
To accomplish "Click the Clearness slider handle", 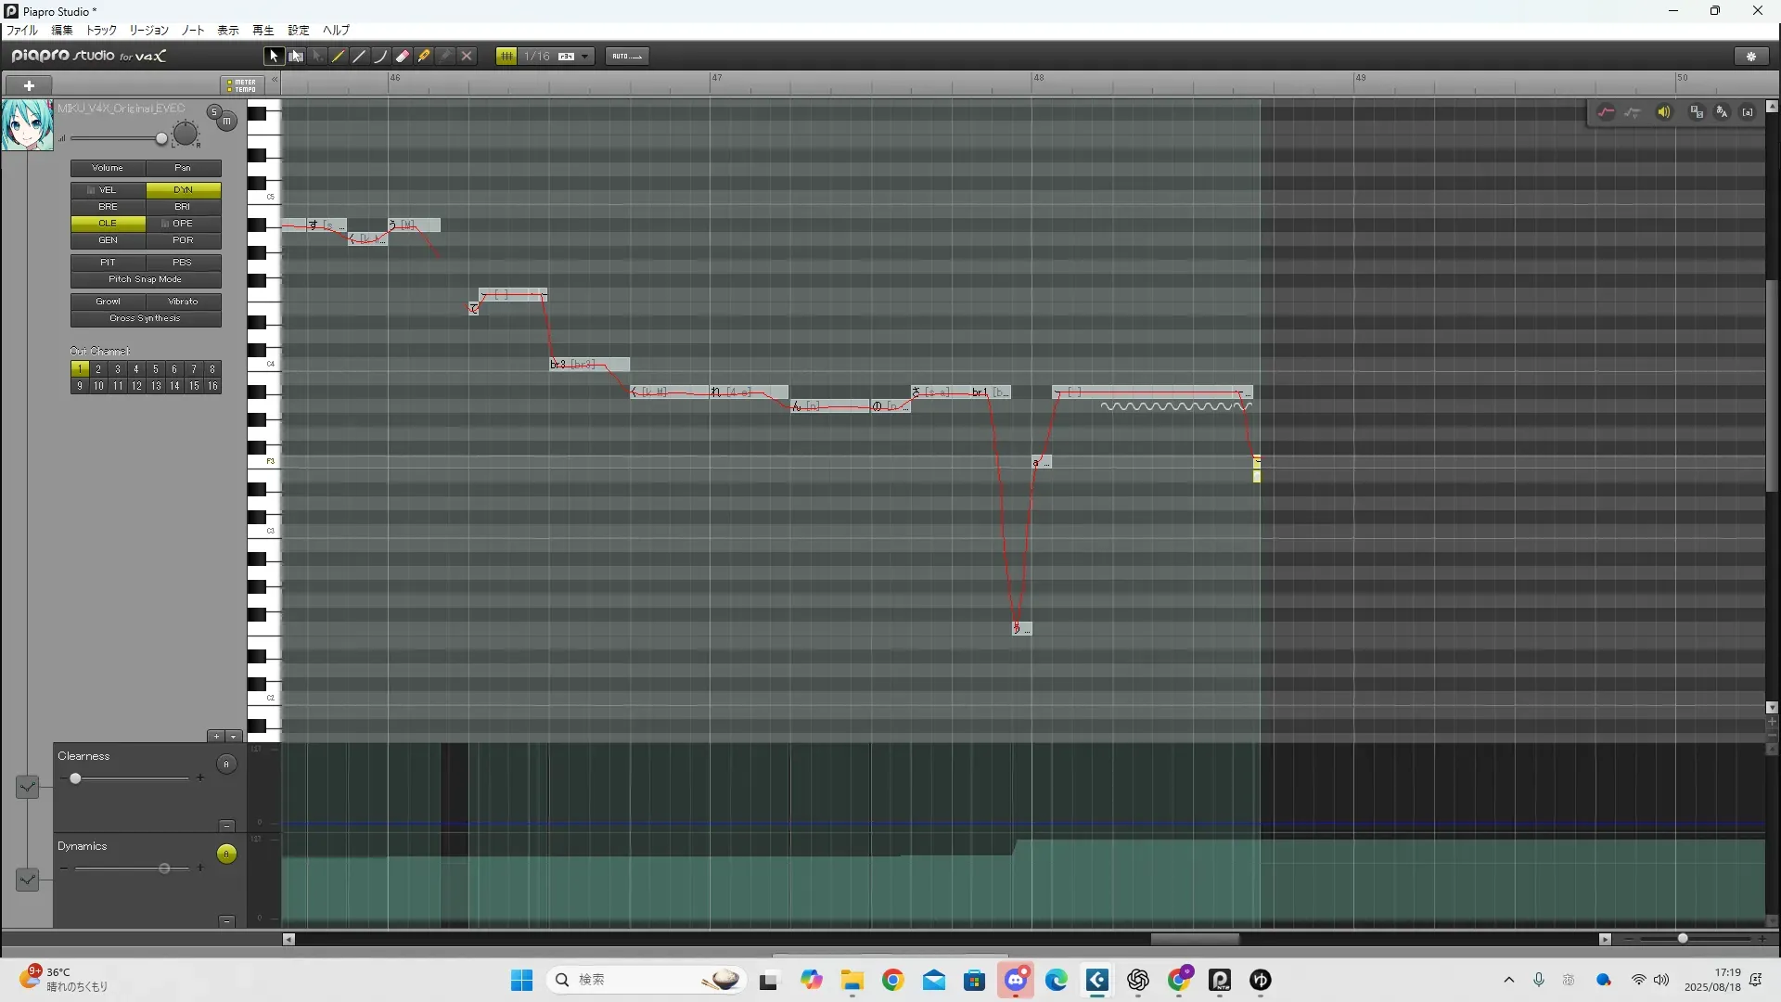I will coord(75,778).
